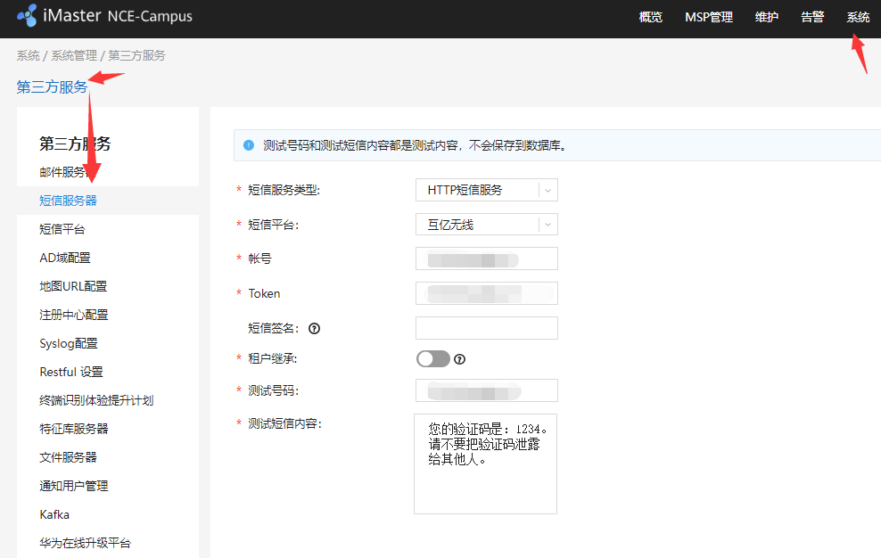The image size is (881, 558).
Task: Go to AD域配置 settings
Action: (x=61, y=257)
